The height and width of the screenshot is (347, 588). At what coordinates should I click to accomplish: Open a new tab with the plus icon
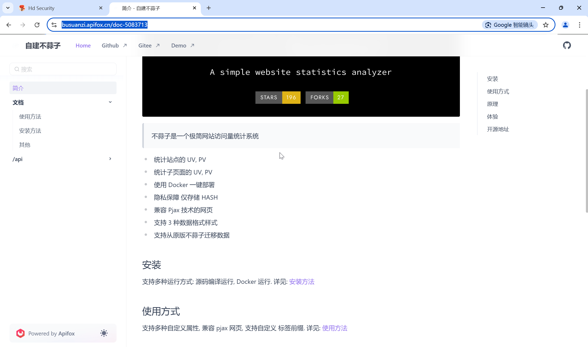tap(209, 8)
